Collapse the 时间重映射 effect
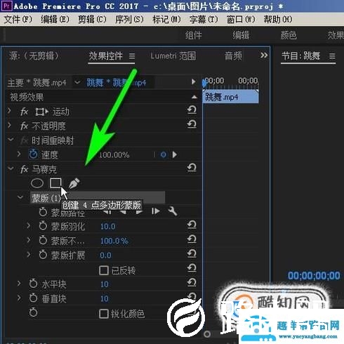 point(11,140)
